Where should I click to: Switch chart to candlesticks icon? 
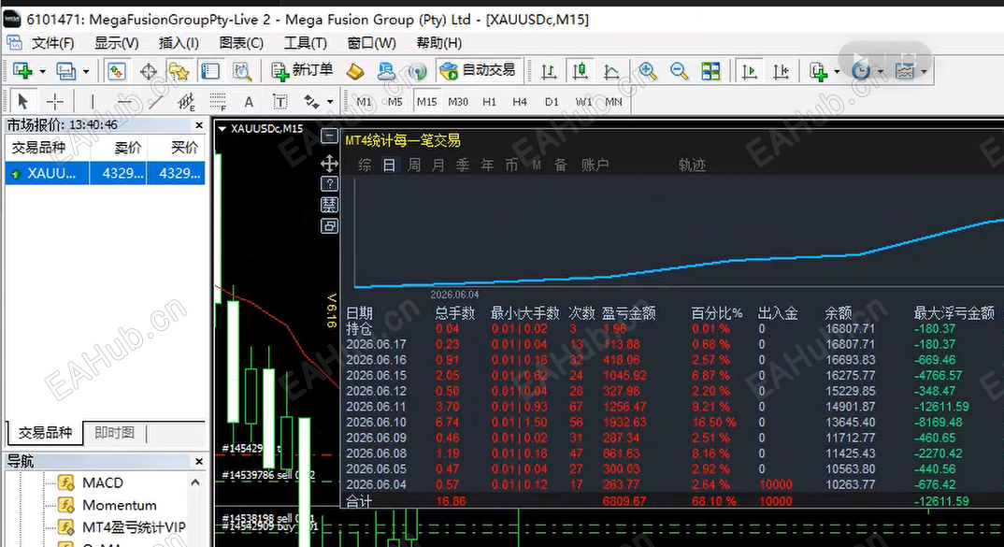(581, 71)
